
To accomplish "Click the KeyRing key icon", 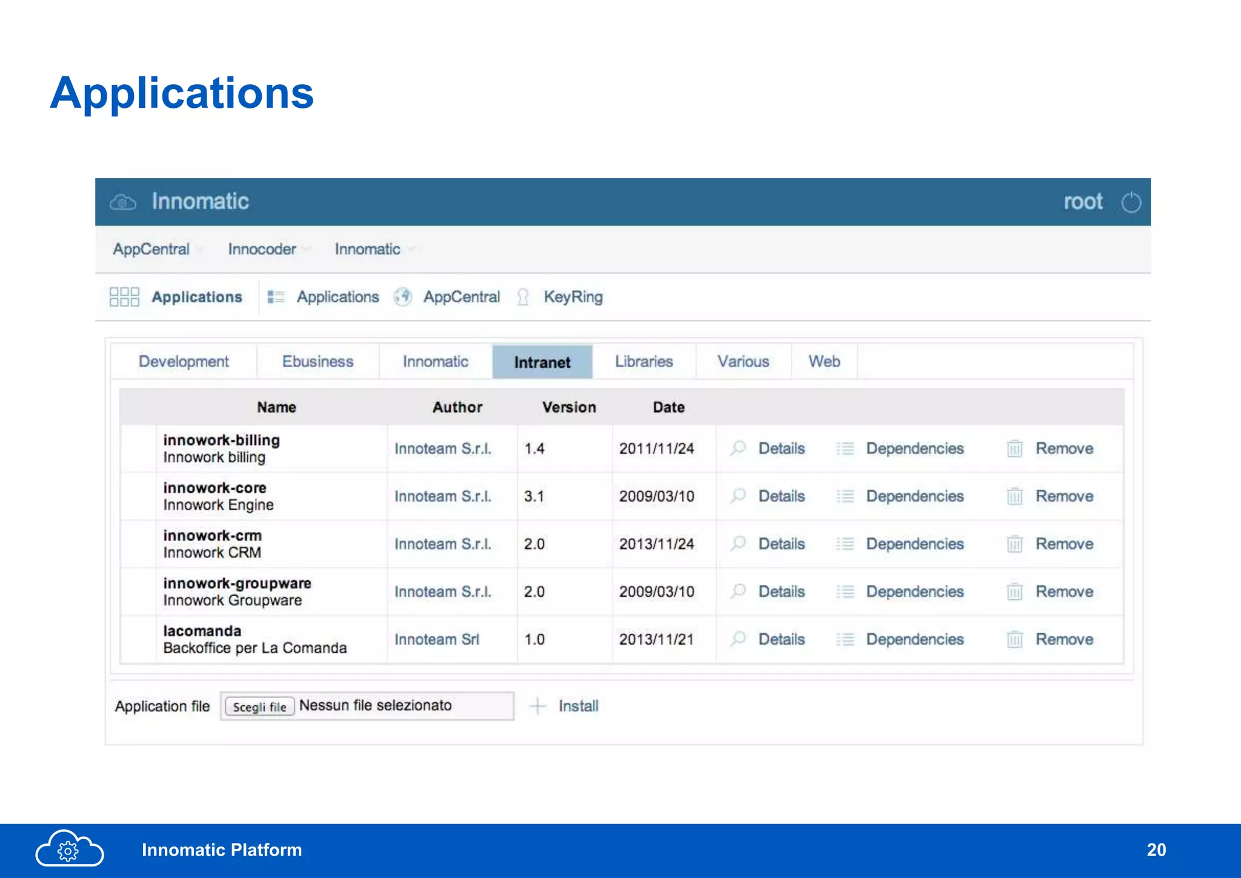I will pyautogui.click(x=523, y=297).
